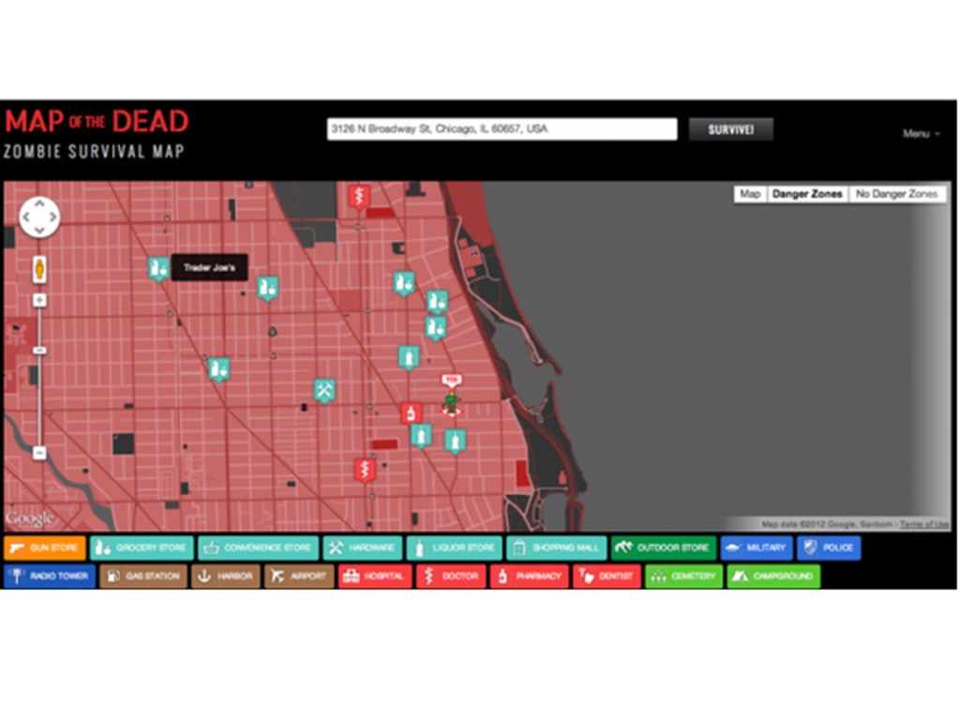Click the Hospital legend button

click(375, 577)
